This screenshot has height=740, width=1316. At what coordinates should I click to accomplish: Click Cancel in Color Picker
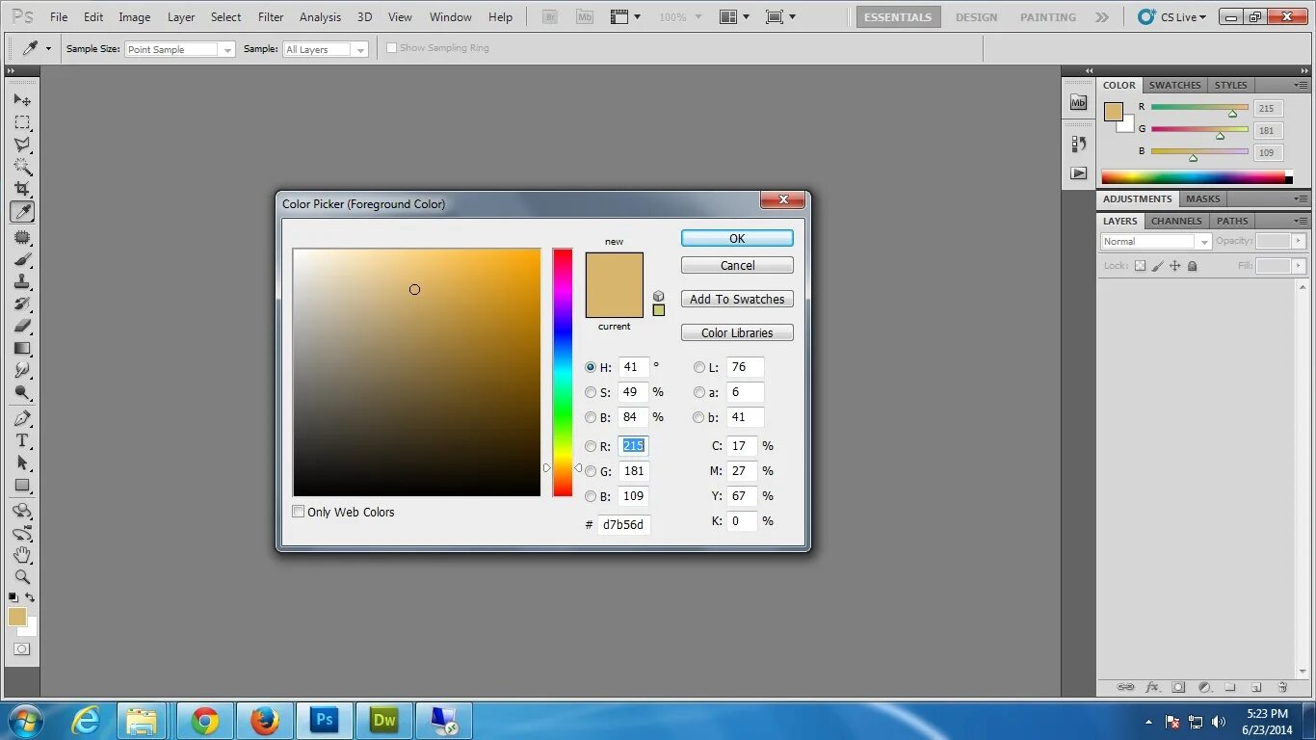tap(737, 265)
